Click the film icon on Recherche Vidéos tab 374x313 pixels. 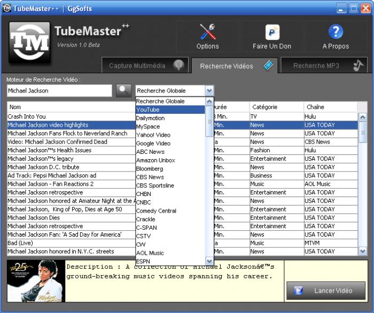point(268,66)
